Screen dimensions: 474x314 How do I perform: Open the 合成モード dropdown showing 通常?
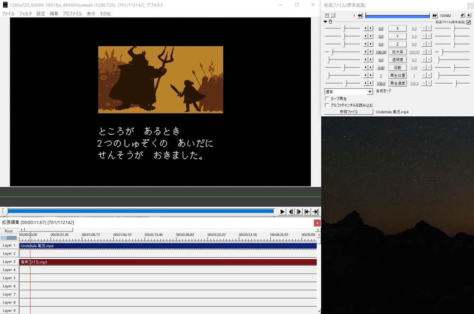click(x=349, y=92)
